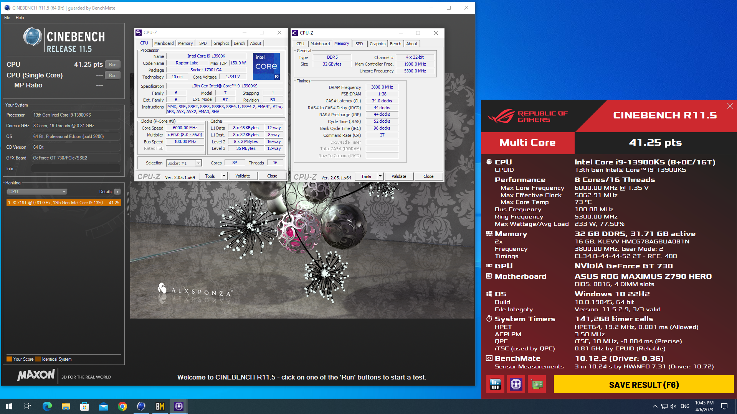Switch to Mainboard tab in left CPU-Z
737x414 pixels.
(x=164, y=43)
